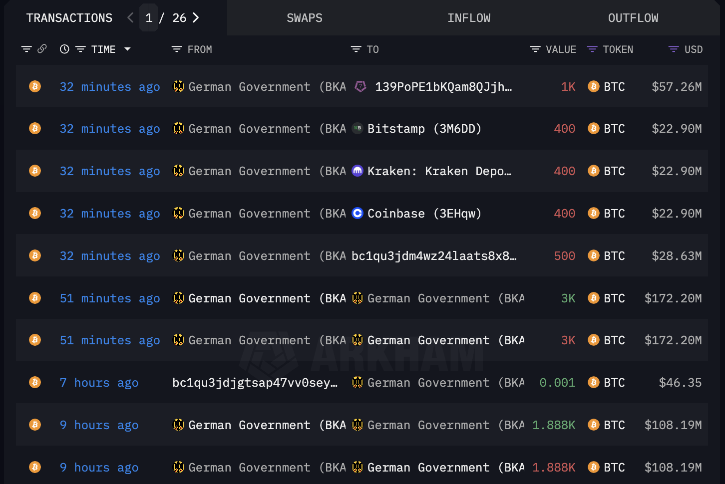Click the "500" BTC value
Image resolution: width=725 pixels, height=484 pixels.
pos(565,255)
